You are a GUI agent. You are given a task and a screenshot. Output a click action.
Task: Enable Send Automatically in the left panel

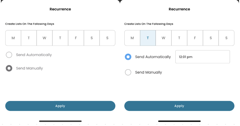[x=9, y=55]
